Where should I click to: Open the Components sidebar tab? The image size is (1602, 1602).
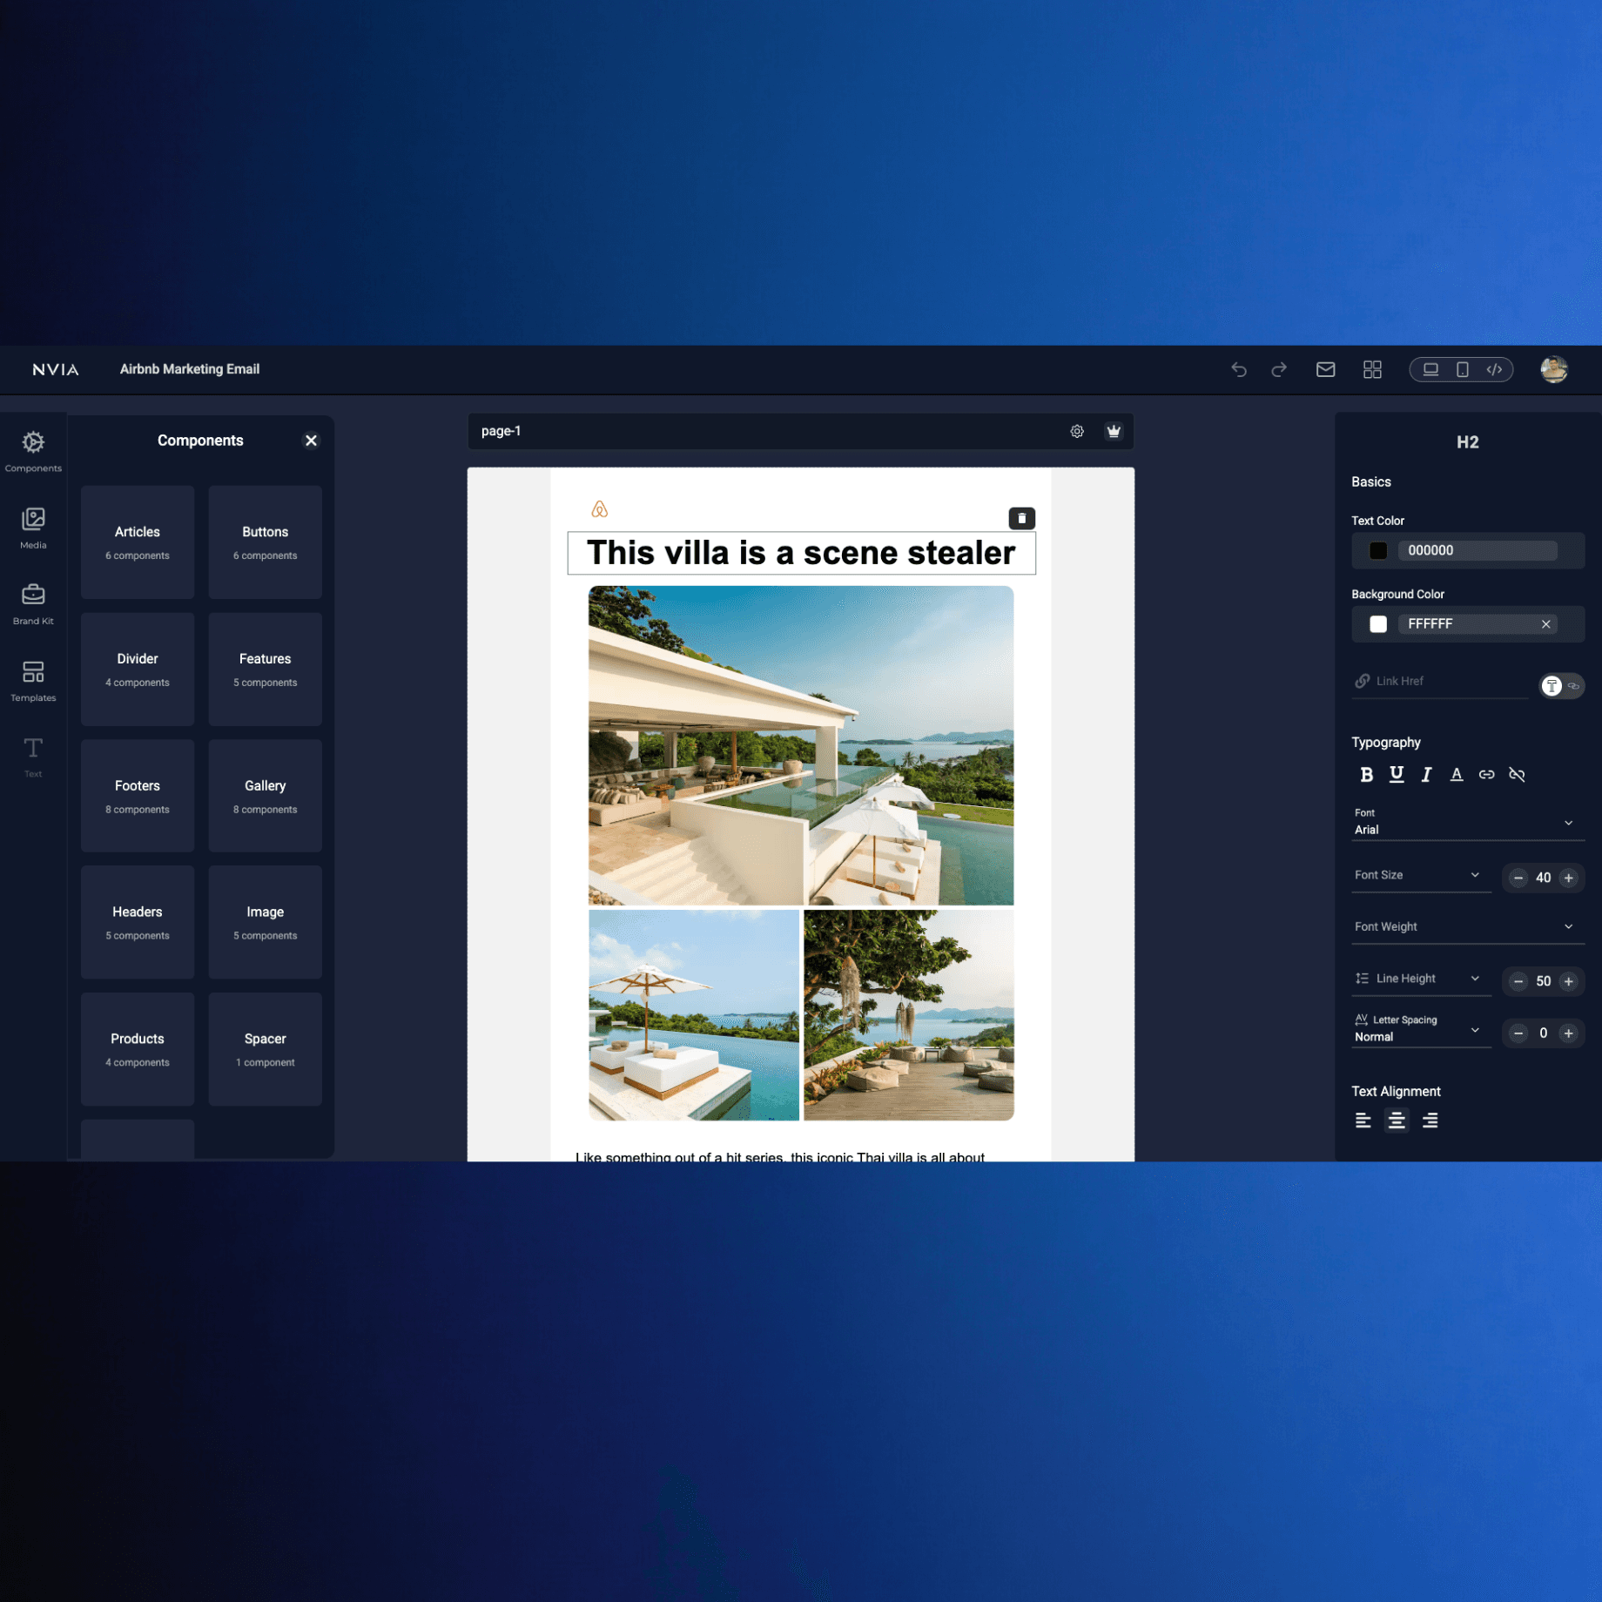click(x=33, y=451)
